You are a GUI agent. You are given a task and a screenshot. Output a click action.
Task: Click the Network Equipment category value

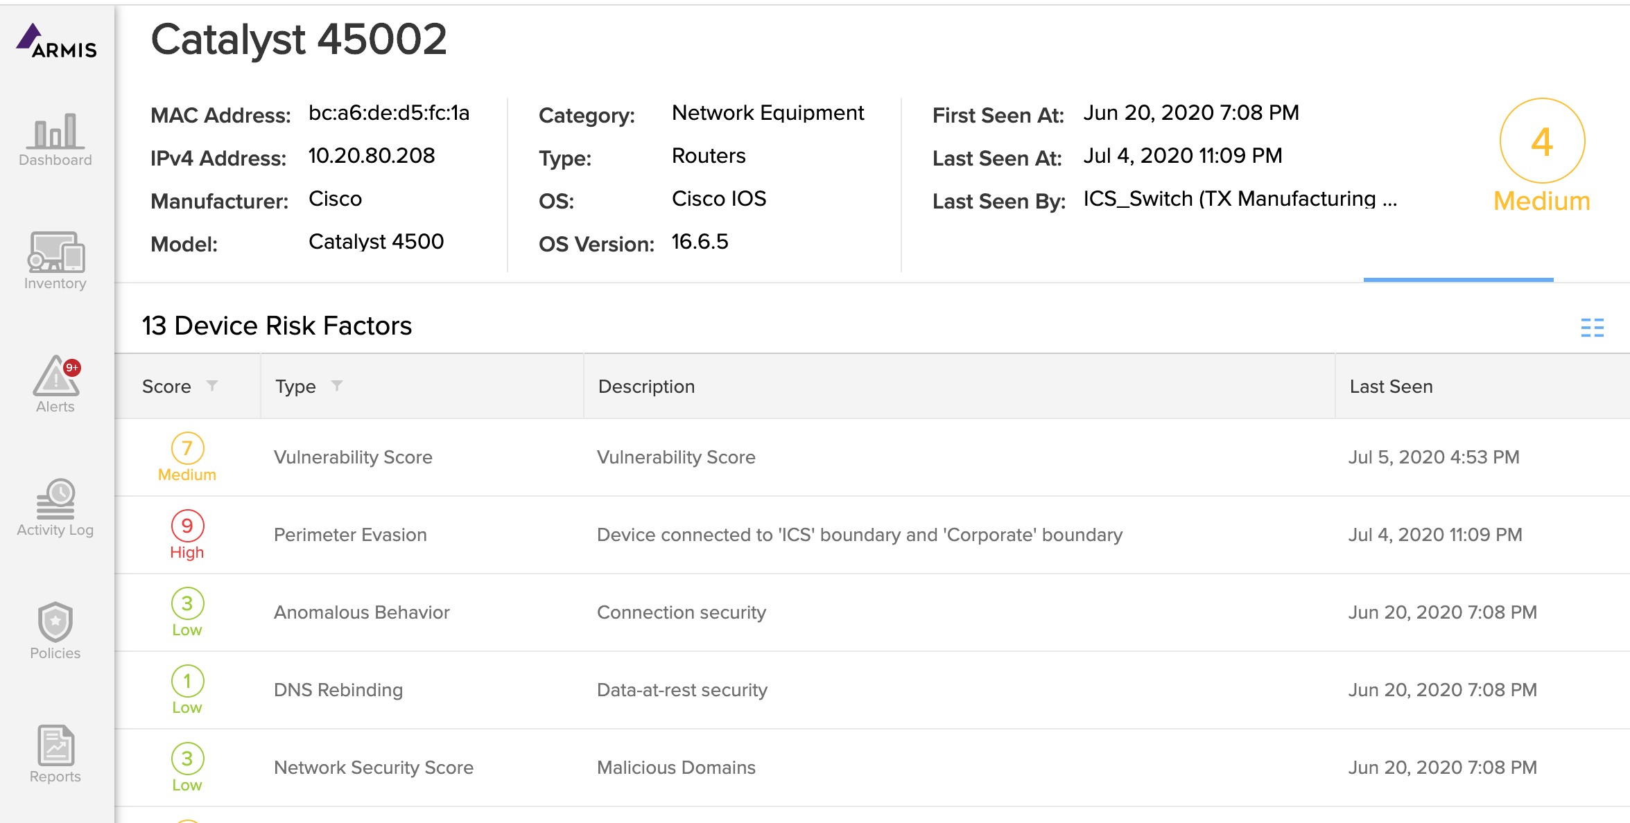(x=768, y=113)
